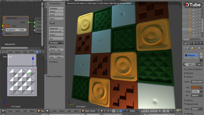Switch to the Scene properties tab

[x=197, y=43]
